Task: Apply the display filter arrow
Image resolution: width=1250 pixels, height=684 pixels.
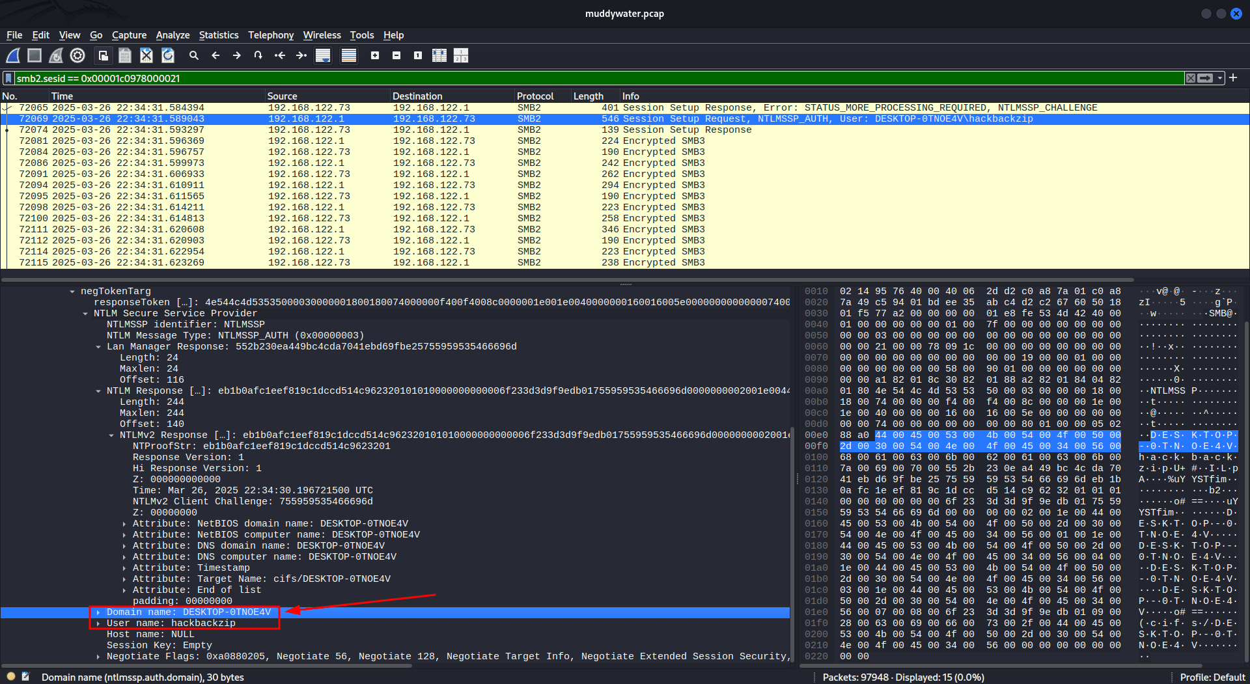Action: (x=1205, y=78)
